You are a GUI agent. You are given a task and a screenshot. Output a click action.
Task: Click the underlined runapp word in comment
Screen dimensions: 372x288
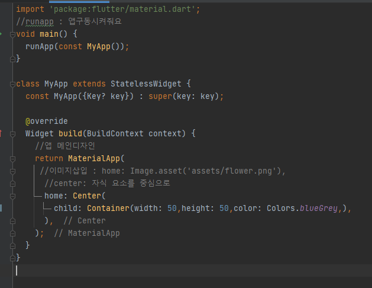point(40,22)
